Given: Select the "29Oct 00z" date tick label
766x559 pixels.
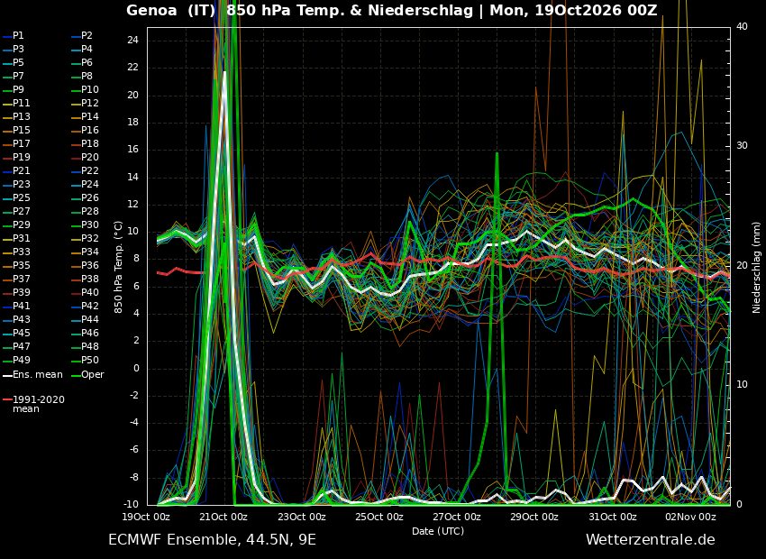Looking at the screenshot, I should click(534, 517).
